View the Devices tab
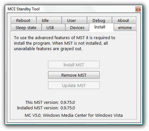Screen dimensions: 149x131 [x=77, y=27]
